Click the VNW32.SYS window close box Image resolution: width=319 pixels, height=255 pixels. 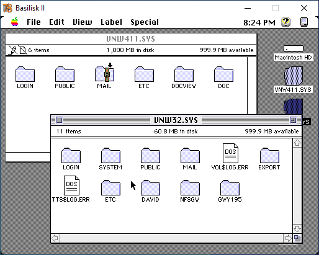59,120
